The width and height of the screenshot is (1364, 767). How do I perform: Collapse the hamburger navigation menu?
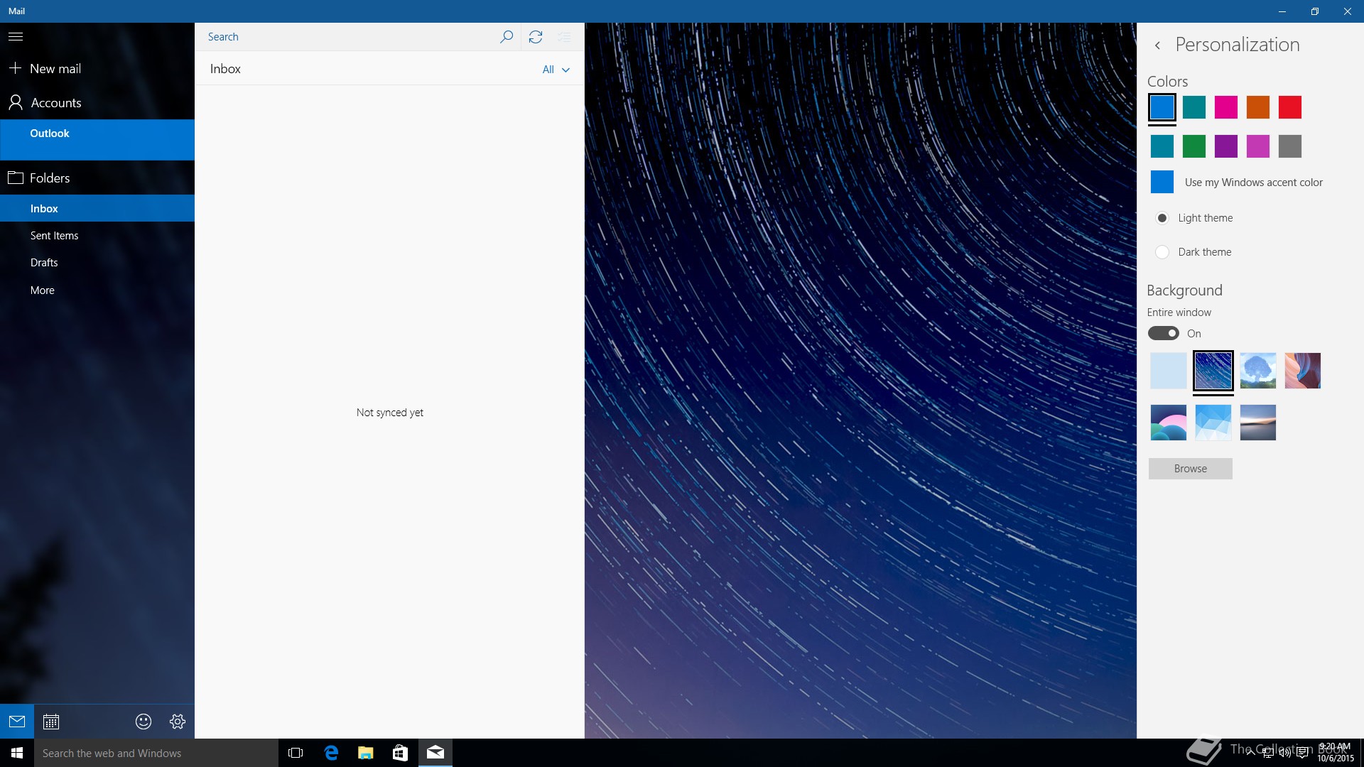click(16, 36)
